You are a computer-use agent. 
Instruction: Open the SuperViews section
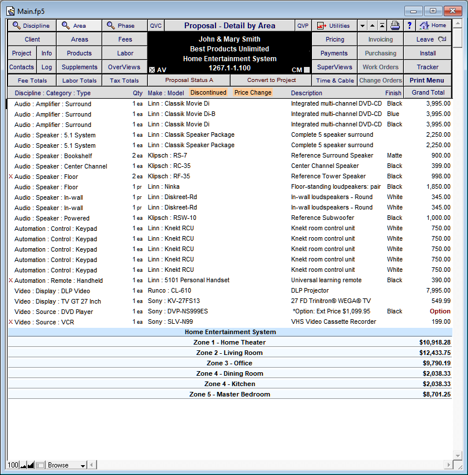(x=335, y=67)
